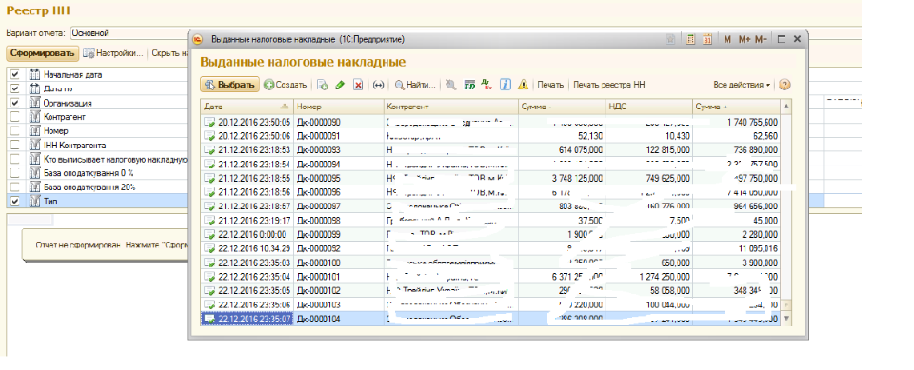Click the Печать toolbar button

point(550,85)
